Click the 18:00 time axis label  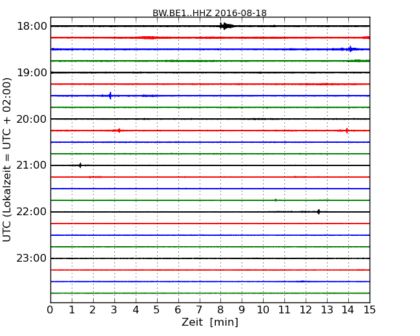point(32,26)
